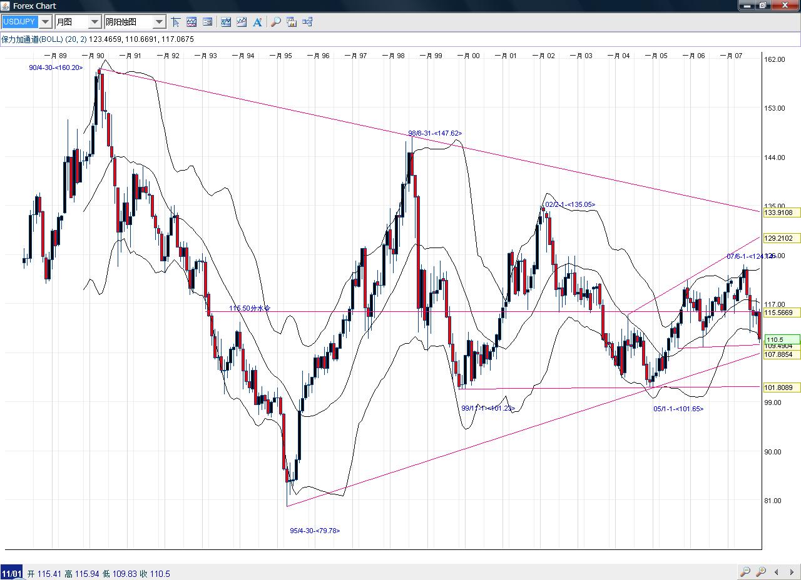801x580 pixels.
Task: Click the wavy-line indicator icon beside the cursor tool
Action: tap(191, 22)
